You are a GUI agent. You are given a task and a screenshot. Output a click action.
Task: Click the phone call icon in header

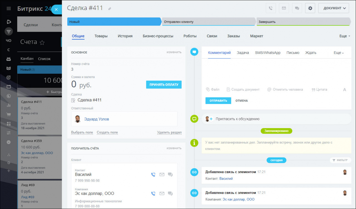(x=271, y=8)
